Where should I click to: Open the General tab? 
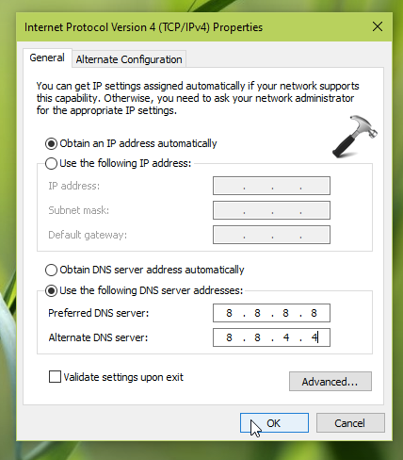(x=47, y=57)
